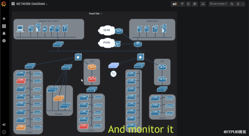Open the Dashboards icon in the sidebar
This screenshot has height=136, width=249.
pos(4,26)
